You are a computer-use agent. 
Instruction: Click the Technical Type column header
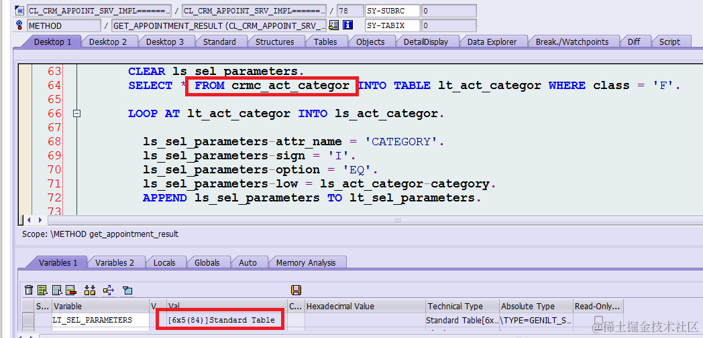point(462,307)
